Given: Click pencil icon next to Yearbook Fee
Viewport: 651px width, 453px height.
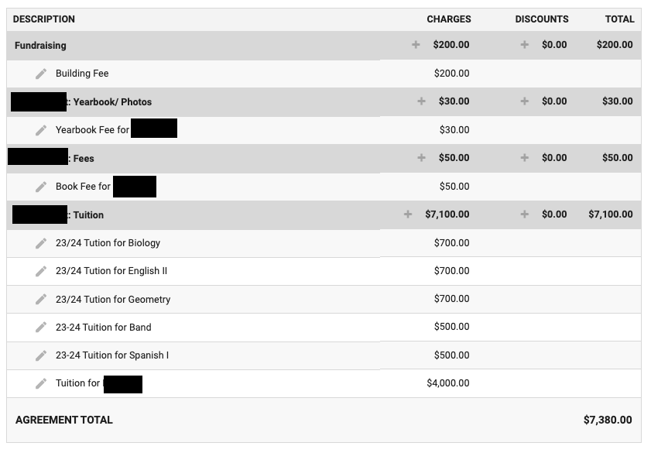Looking at the screenshot, I should (x=41, y=130).
